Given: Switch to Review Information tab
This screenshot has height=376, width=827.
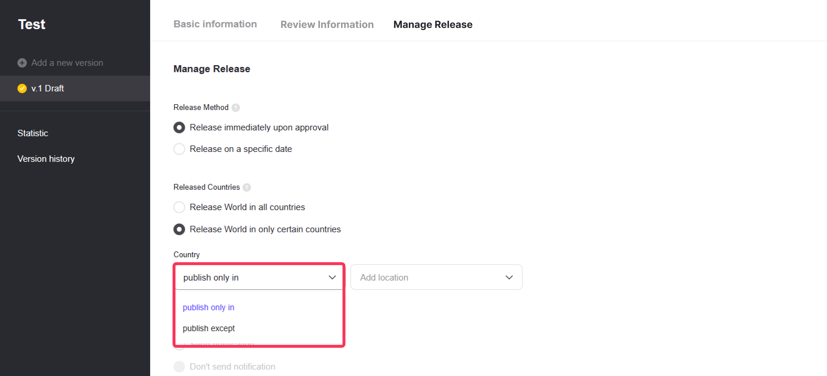Looking at the screenshot, I should point(327,24).
